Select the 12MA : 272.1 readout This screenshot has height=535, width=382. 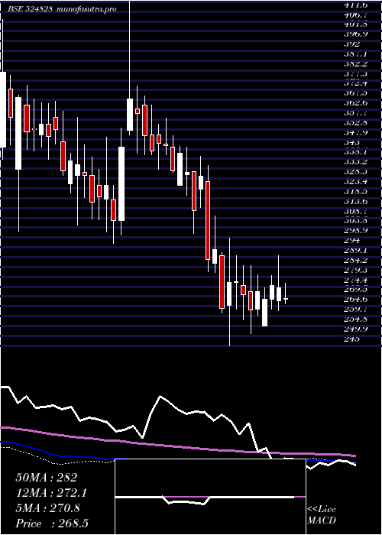(x=51, y=493)
